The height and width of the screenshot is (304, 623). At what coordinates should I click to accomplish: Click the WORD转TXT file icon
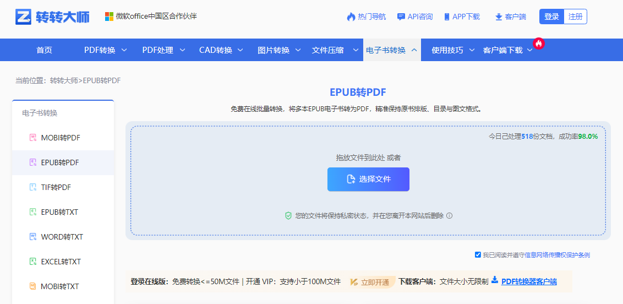[x=33, y=237]
